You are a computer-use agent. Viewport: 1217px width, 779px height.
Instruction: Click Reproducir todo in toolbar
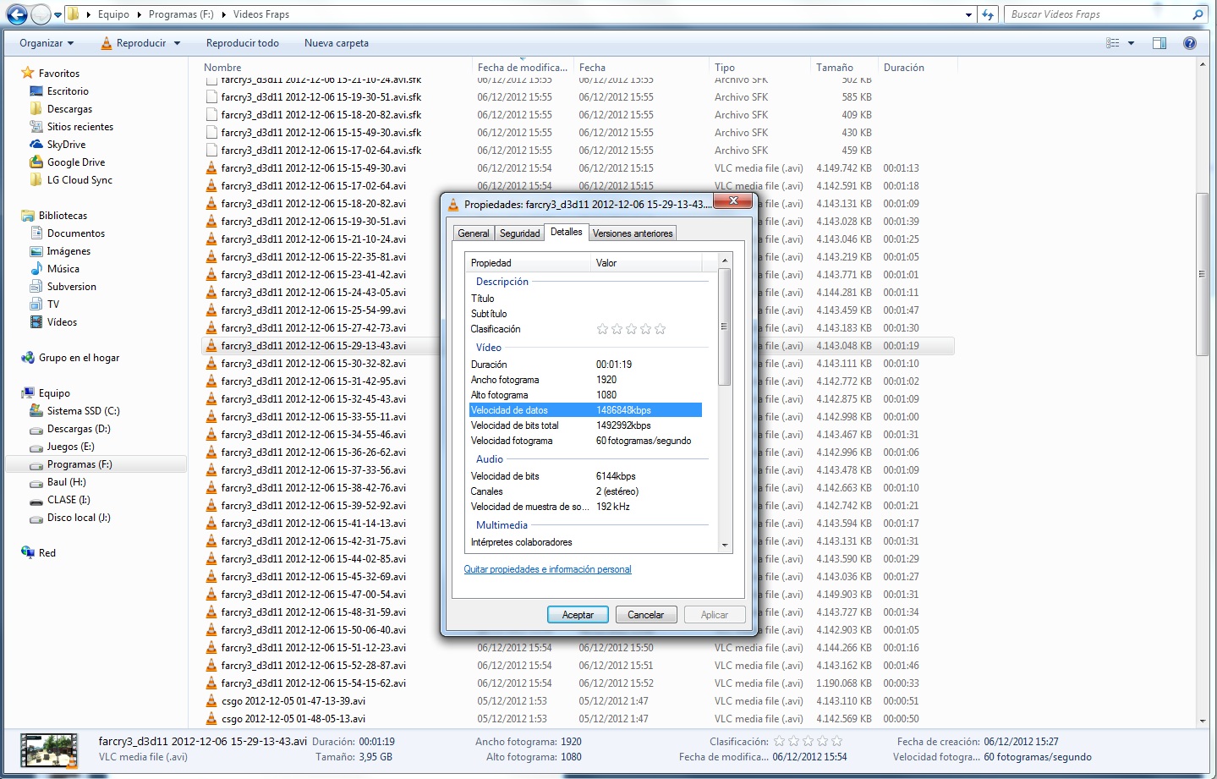[243, 43]
